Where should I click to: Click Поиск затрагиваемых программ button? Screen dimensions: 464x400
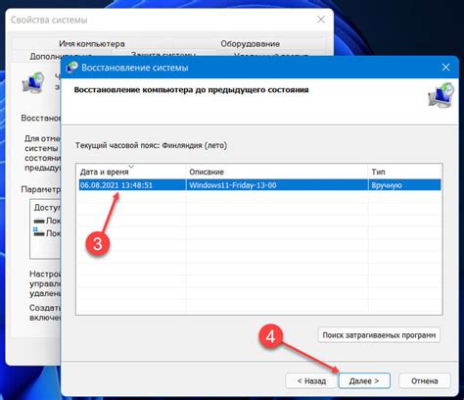coord(379,335)
